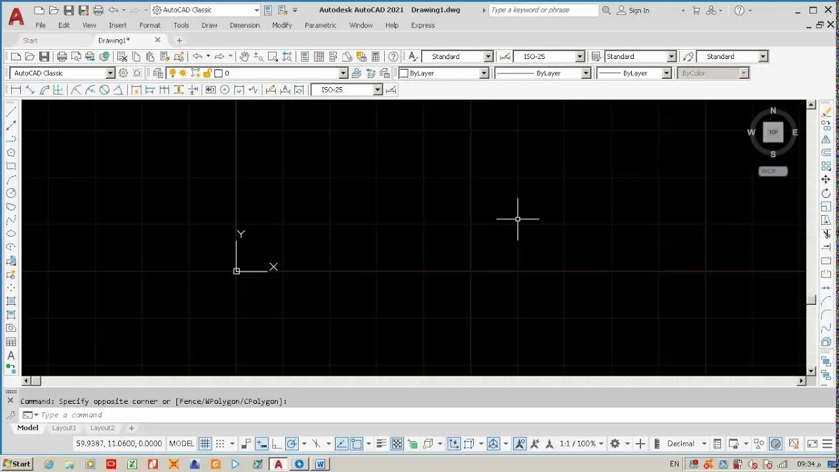Toggle lineweight display in status bar
The width and height of the screenshot is (839, 472).
381,444
